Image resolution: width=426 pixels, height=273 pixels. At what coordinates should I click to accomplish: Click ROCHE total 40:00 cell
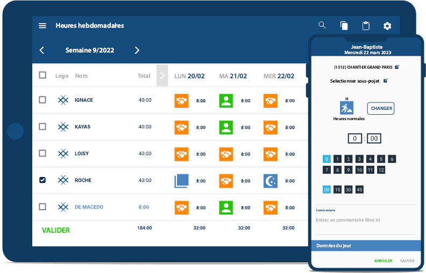pos(145,180)
